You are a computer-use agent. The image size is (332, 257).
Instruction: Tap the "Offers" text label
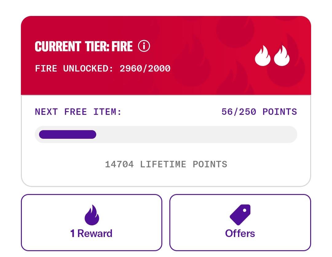tap(240, 233)
